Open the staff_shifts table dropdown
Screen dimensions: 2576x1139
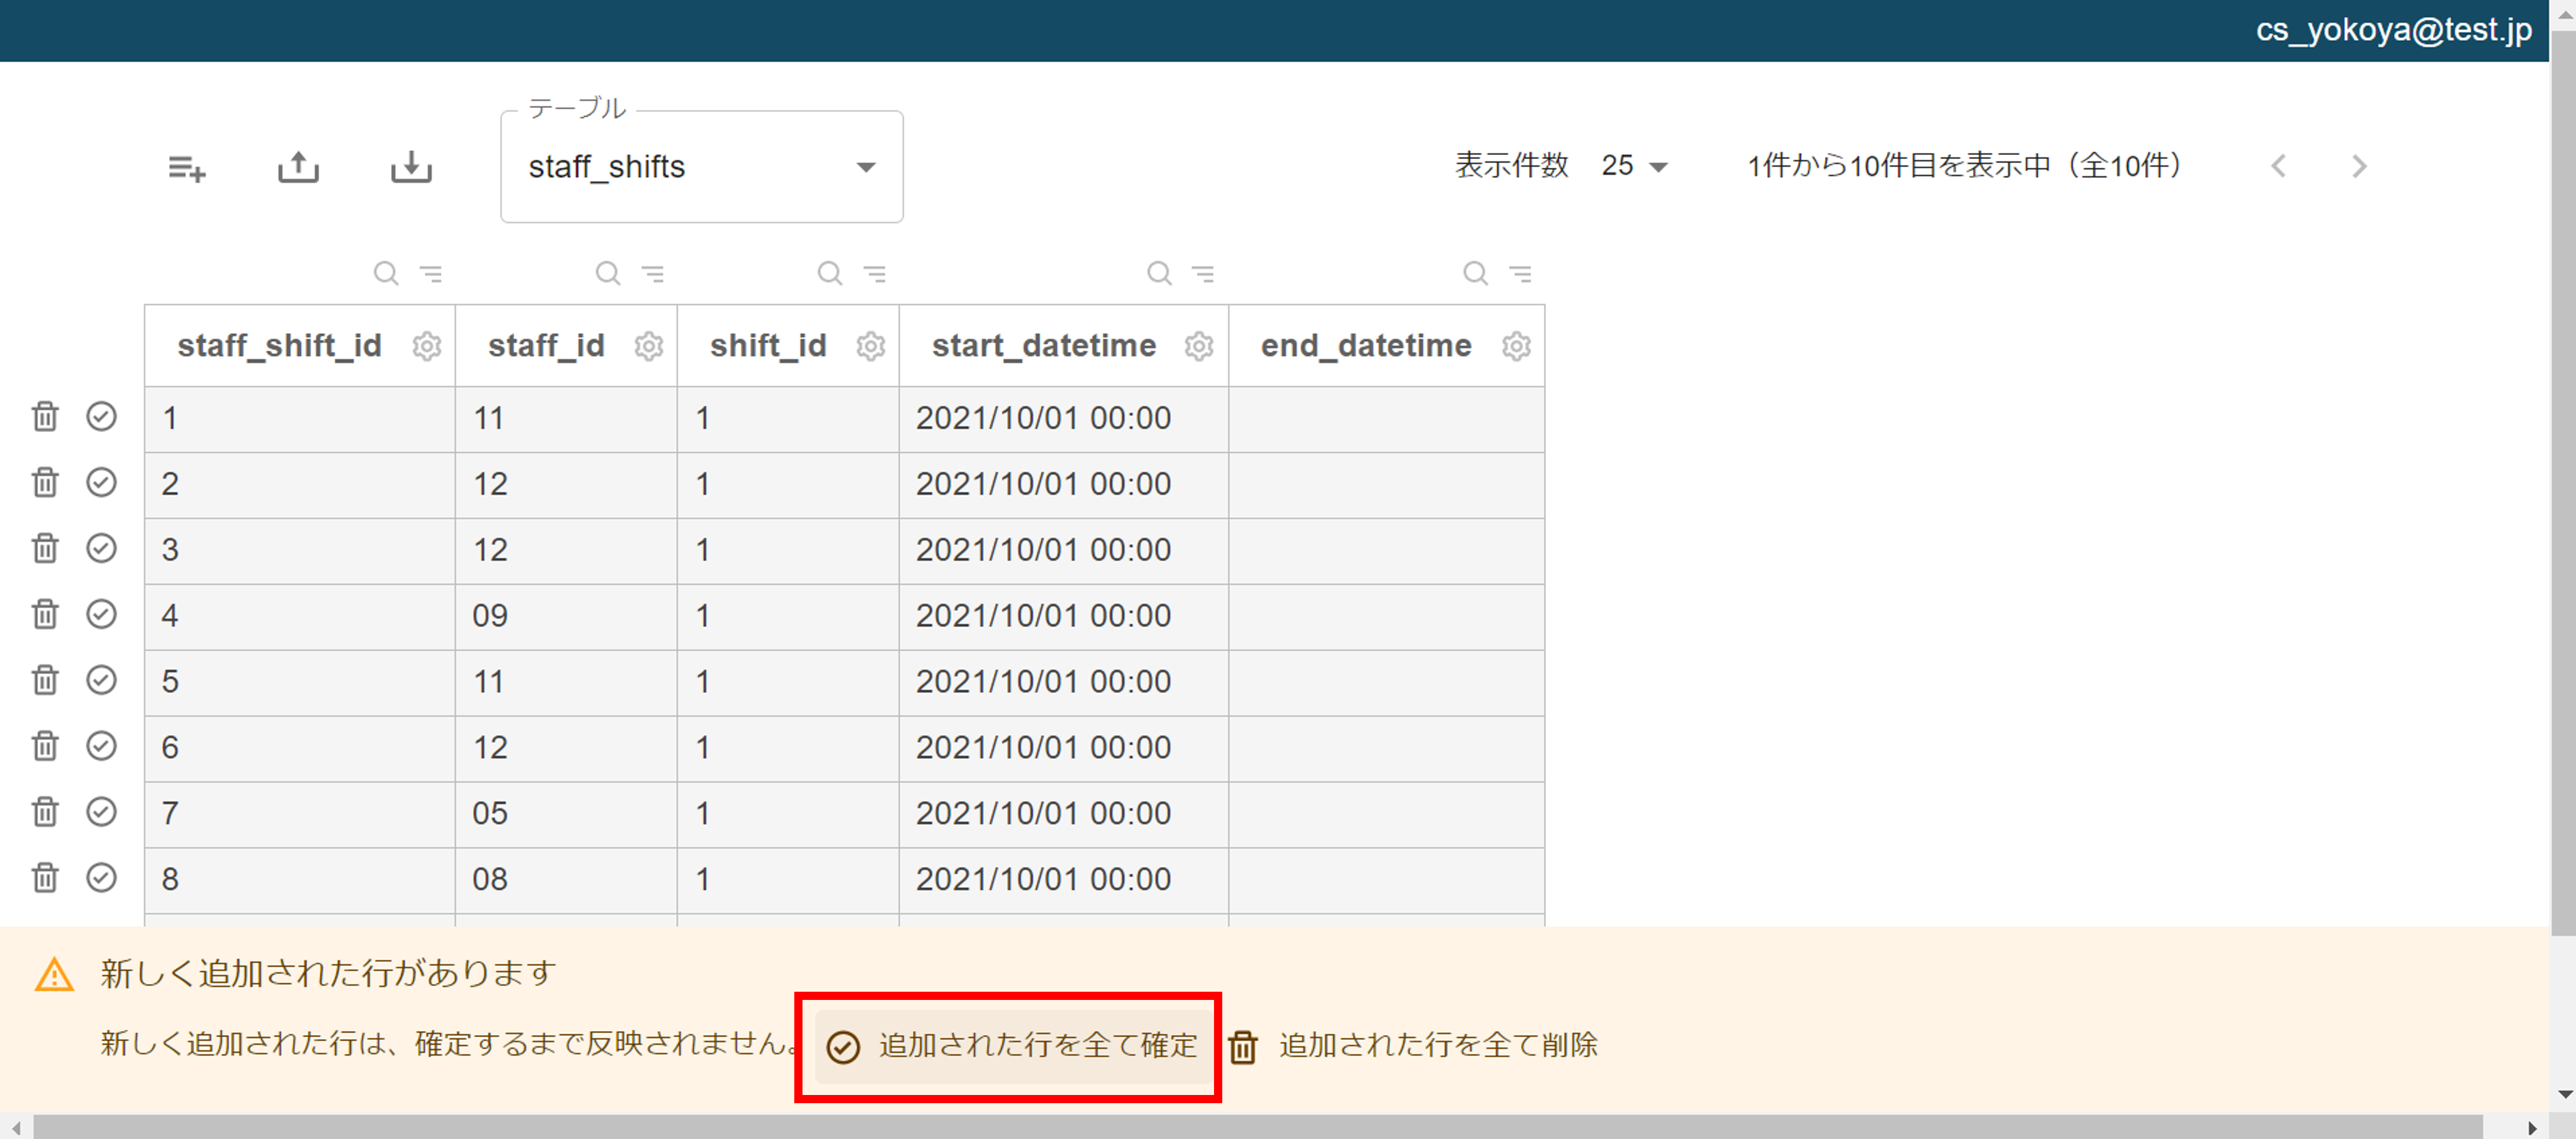pos(702,167)
